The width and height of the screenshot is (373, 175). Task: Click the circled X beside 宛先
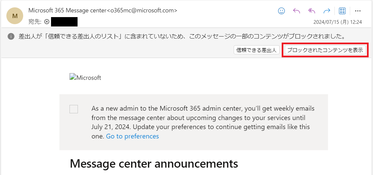[x=47, y=22]
